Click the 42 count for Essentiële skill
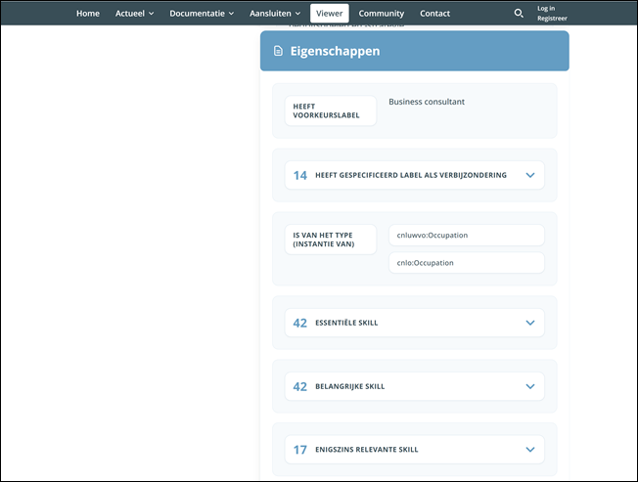 (300, 323)
